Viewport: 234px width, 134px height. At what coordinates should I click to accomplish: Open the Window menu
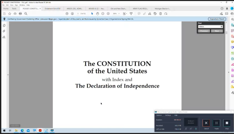[x=22, y=5]
